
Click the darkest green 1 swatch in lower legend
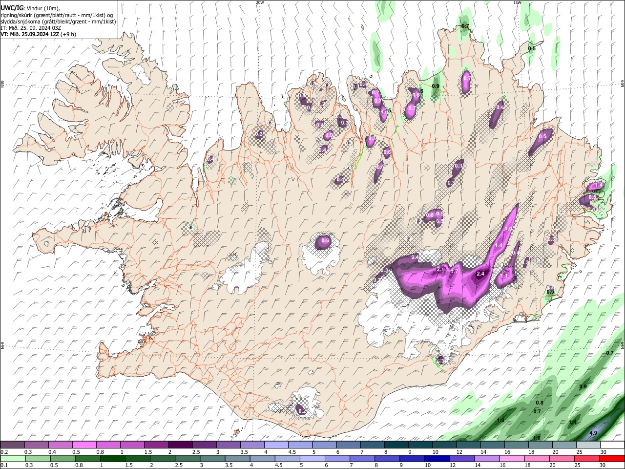click(x=113, y=459)
